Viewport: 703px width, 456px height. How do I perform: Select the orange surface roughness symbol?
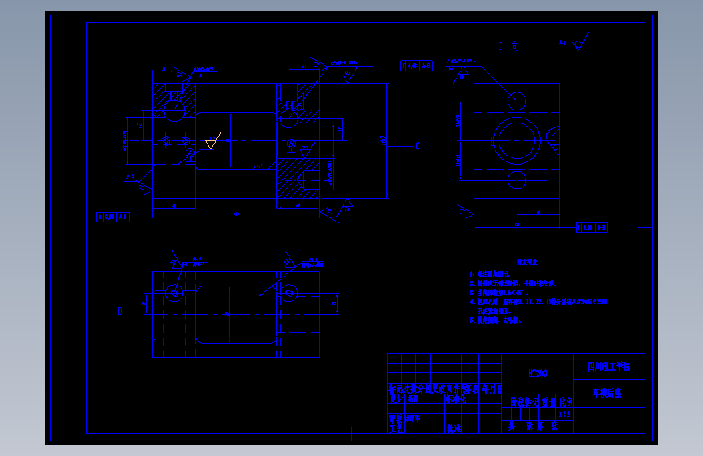point(214,140)
